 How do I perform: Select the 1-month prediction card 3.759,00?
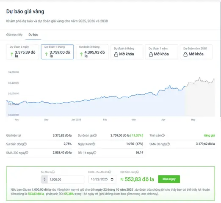click(57, 52)
